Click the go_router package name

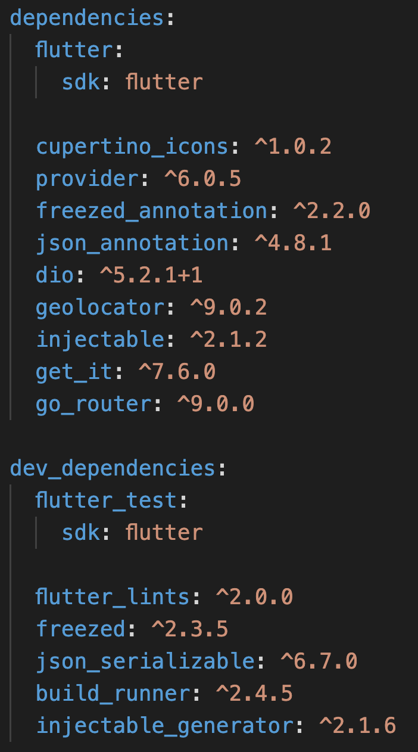click(x=93, y=404)
